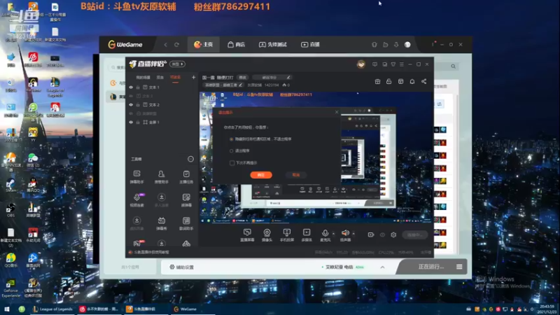The width and height of the screenshot is (560, 315).
Task: Open the message icon in Douyu title bar
Action: click(374, 64)
